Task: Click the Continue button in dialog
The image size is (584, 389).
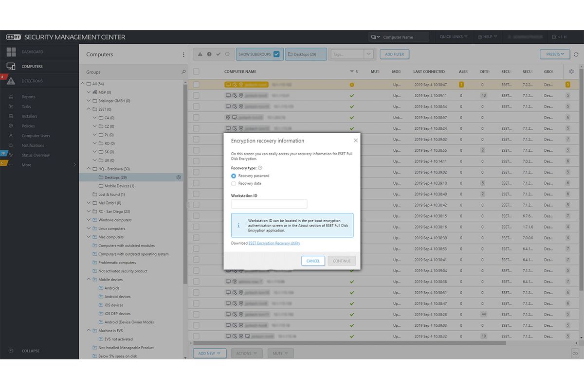Action: click(342, 261)
